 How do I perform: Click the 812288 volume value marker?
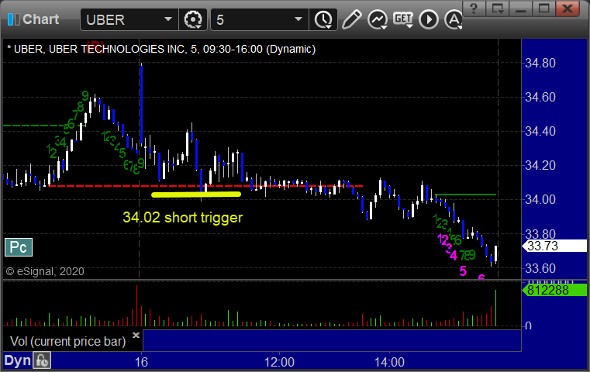click(x=554, y=290)
